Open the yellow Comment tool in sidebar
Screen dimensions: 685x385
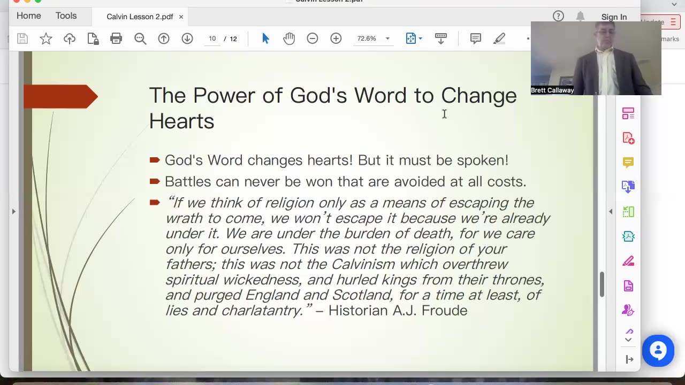click(x=628, y=162)
